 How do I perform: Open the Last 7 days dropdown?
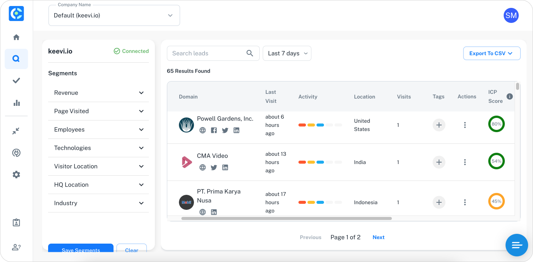(x=287, y=53)
